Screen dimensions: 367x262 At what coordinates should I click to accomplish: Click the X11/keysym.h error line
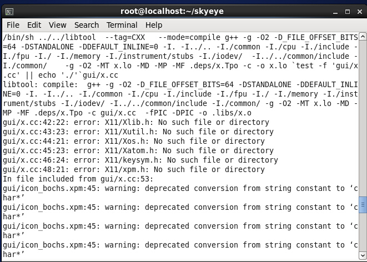[140, 160]
